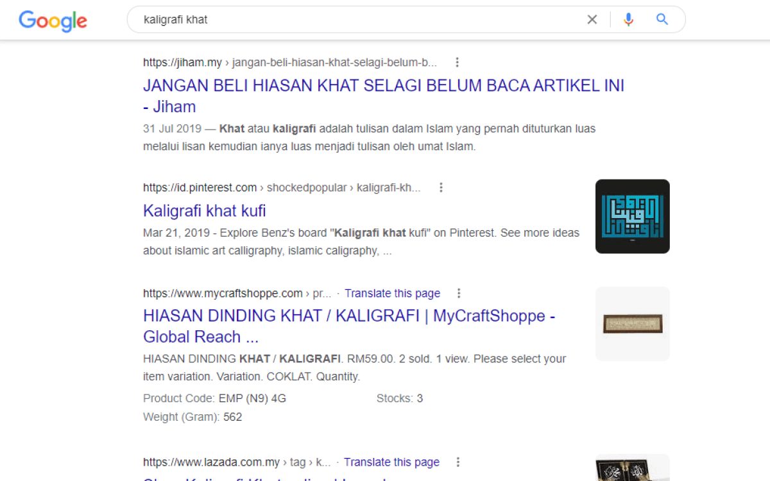Image resolution: width=770 pixels, height=481 pixels.
Task: Open the lazada result thumbnail image
Action: tap(633, 468)
